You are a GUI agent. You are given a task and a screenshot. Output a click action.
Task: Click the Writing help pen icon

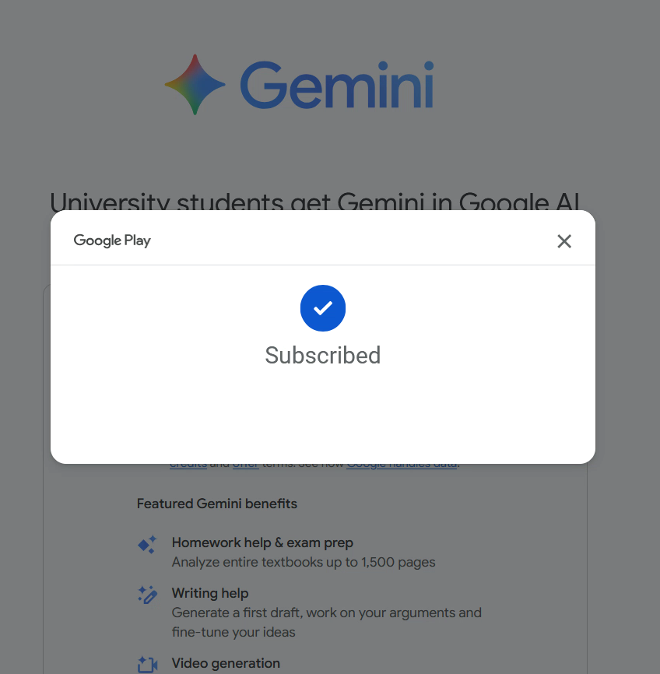point(147,595)
